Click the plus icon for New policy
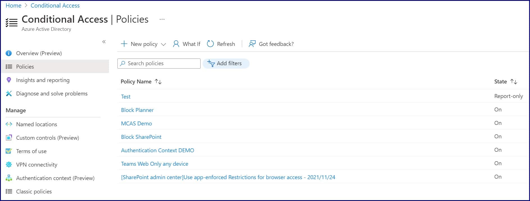 124,44
